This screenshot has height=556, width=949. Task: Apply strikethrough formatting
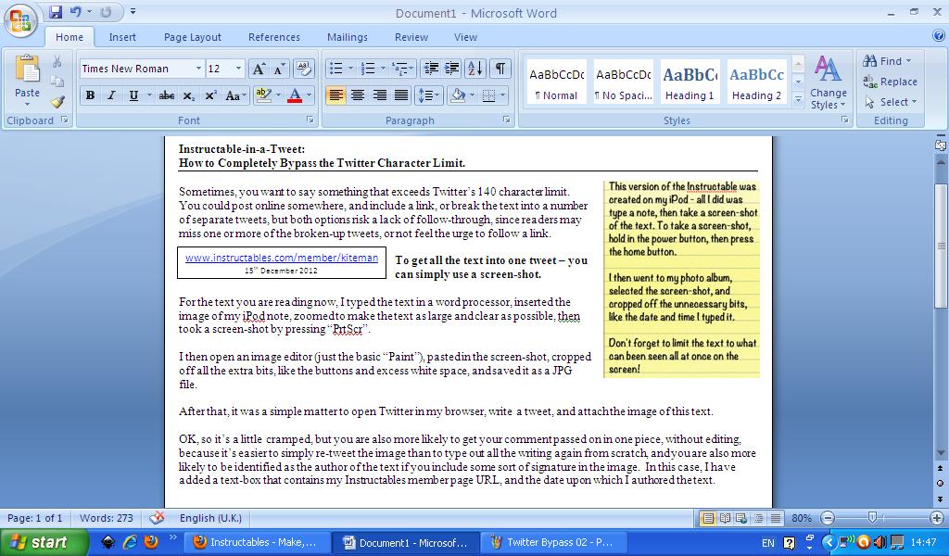pyautogui.click(x=167, y=95)
